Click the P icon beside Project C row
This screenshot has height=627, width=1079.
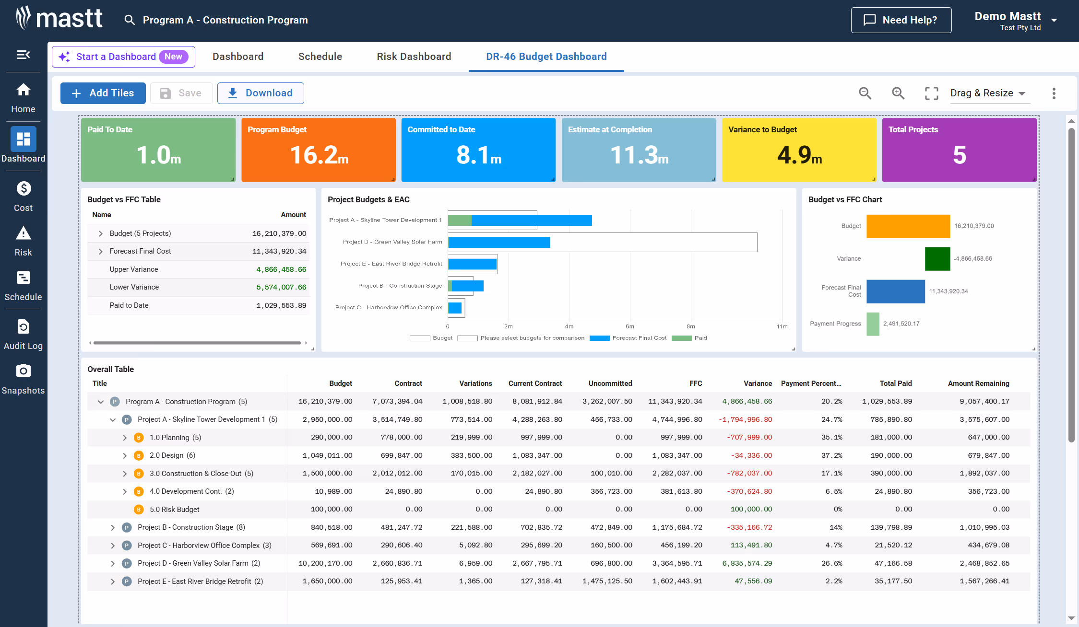coord(127,546)
